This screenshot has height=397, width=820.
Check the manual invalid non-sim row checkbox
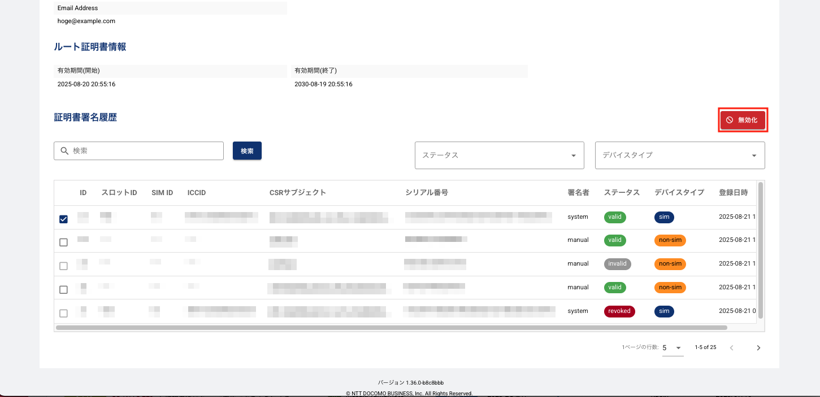pos(63,266)
